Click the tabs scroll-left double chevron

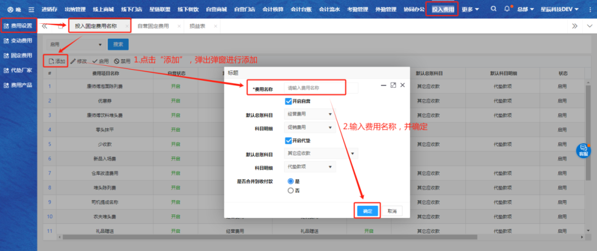[45, 26]
